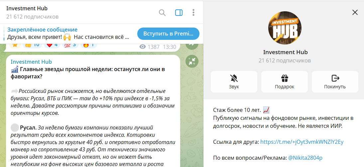Leave the channel with Покинуть button
364x167 pixels.
click(335, 82)
